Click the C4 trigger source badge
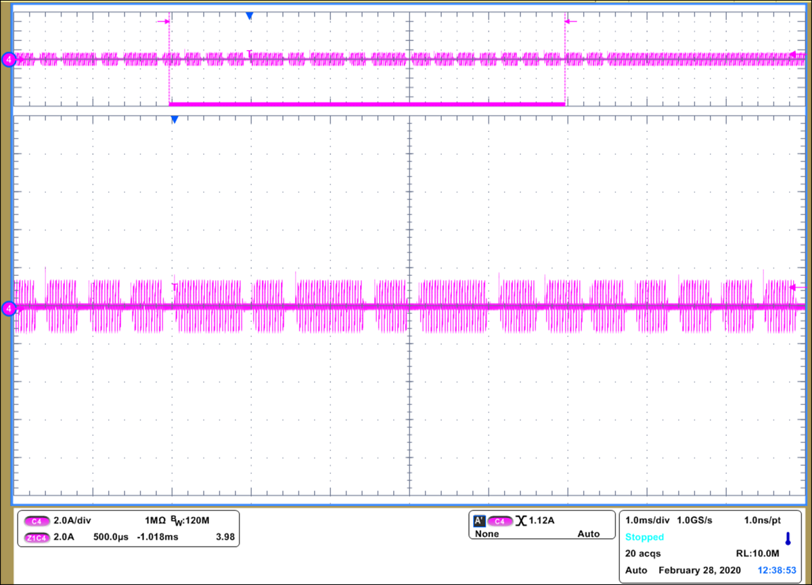Image resolution: width=812 pixels, height=585 pixels. (x=499, y=521)
